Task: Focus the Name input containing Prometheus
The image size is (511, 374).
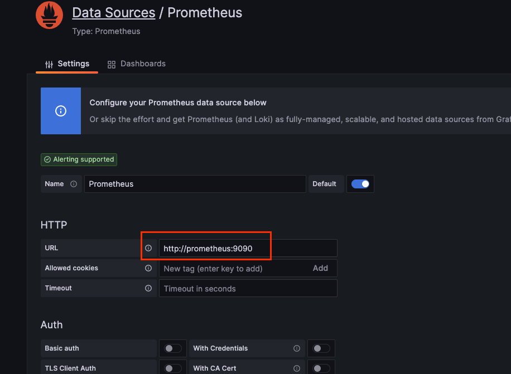Action: 195,184
